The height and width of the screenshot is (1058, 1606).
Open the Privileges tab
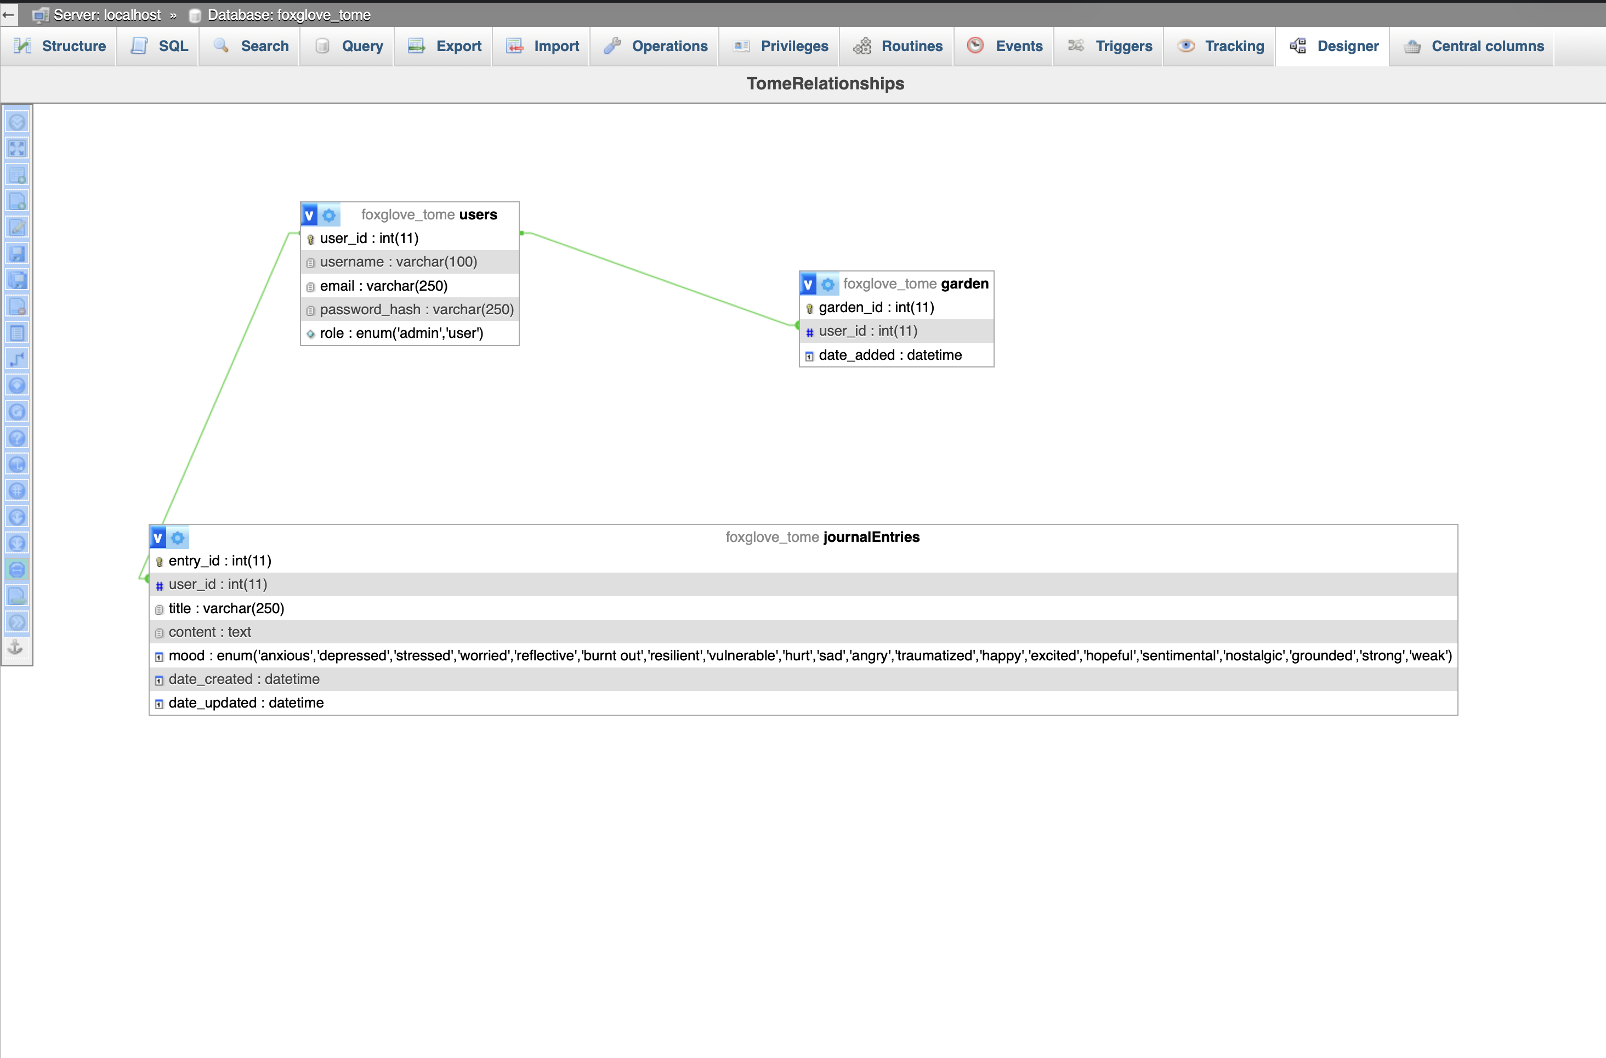pyautogui.click(x=779, y=46)
